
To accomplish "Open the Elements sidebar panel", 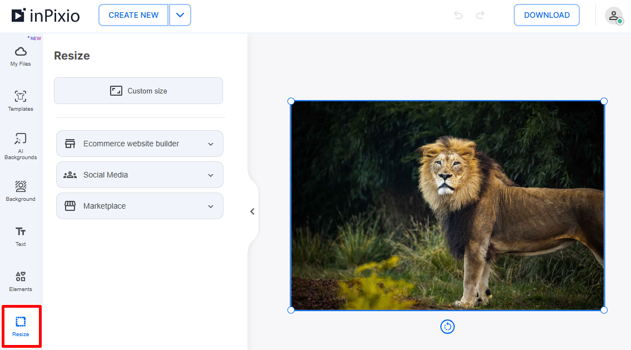I will (x=21, y=282).
